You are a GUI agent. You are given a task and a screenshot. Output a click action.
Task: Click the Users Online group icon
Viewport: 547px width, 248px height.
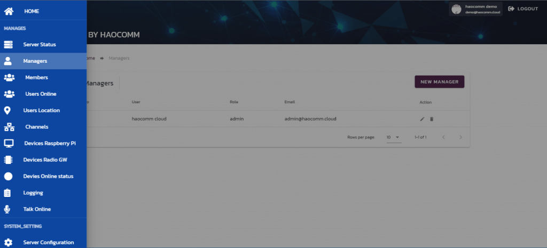9,94
